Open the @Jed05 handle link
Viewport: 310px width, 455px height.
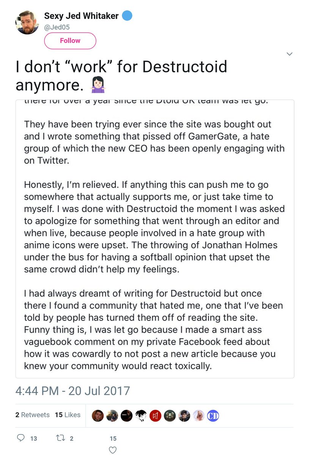tap(57, 27)
